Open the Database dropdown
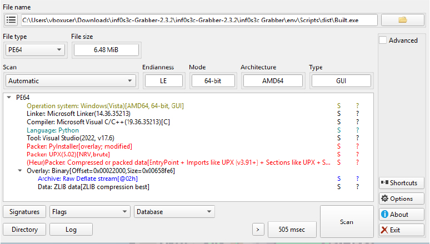 point(174,212)
